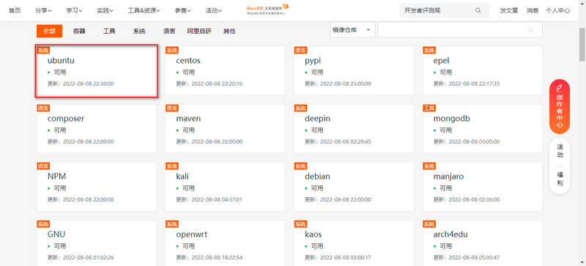This screenshot has width=586, height=266.
Task: Click update time 2022-08-08 18:22:54
Action: click(217, 257)
